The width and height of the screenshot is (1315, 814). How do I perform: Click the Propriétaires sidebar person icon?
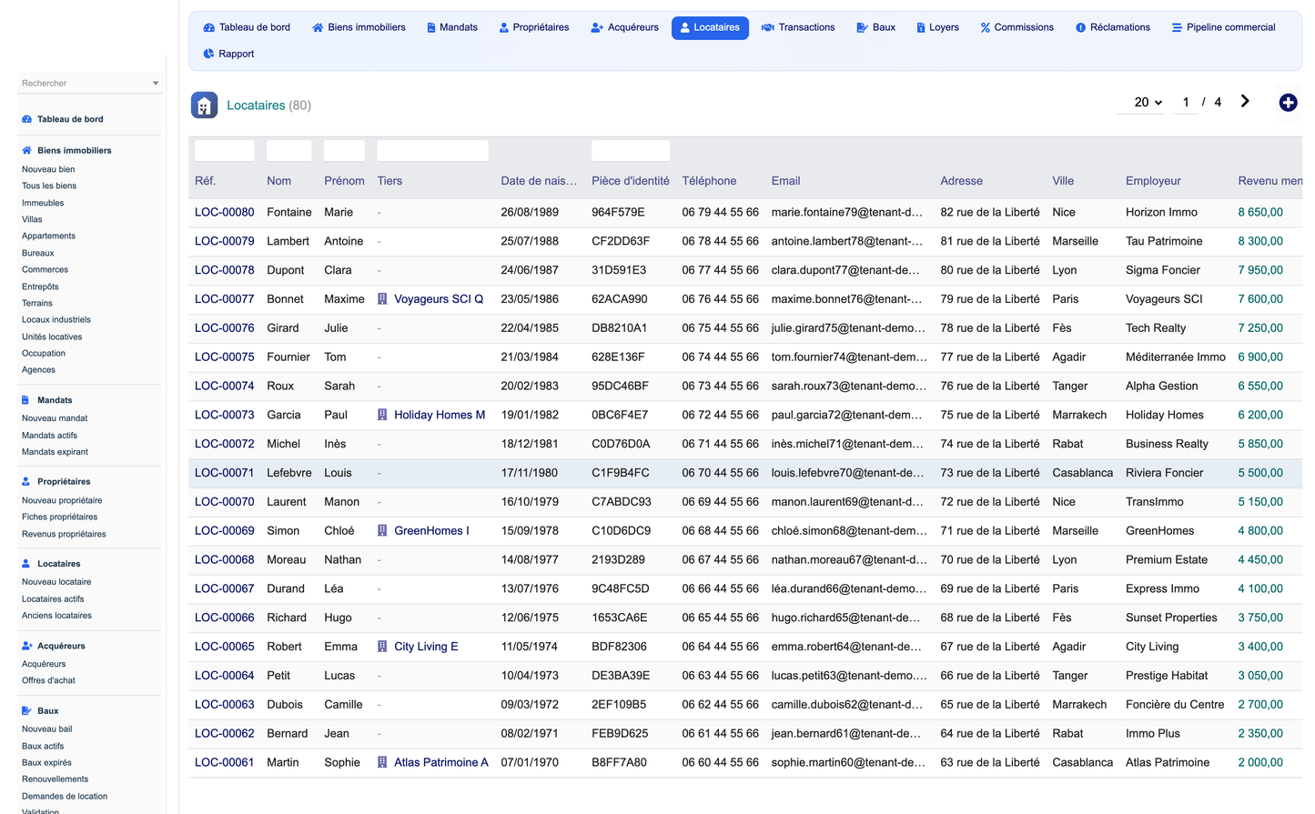click(25, 482)
